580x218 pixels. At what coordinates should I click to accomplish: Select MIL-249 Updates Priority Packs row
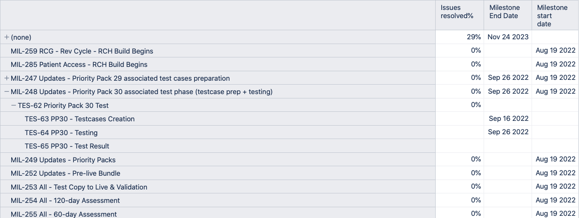point(63,160)
